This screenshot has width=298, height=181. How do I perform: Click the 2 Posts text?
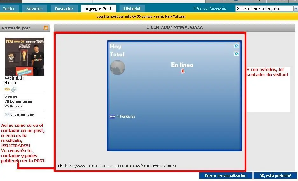[11, 97]
